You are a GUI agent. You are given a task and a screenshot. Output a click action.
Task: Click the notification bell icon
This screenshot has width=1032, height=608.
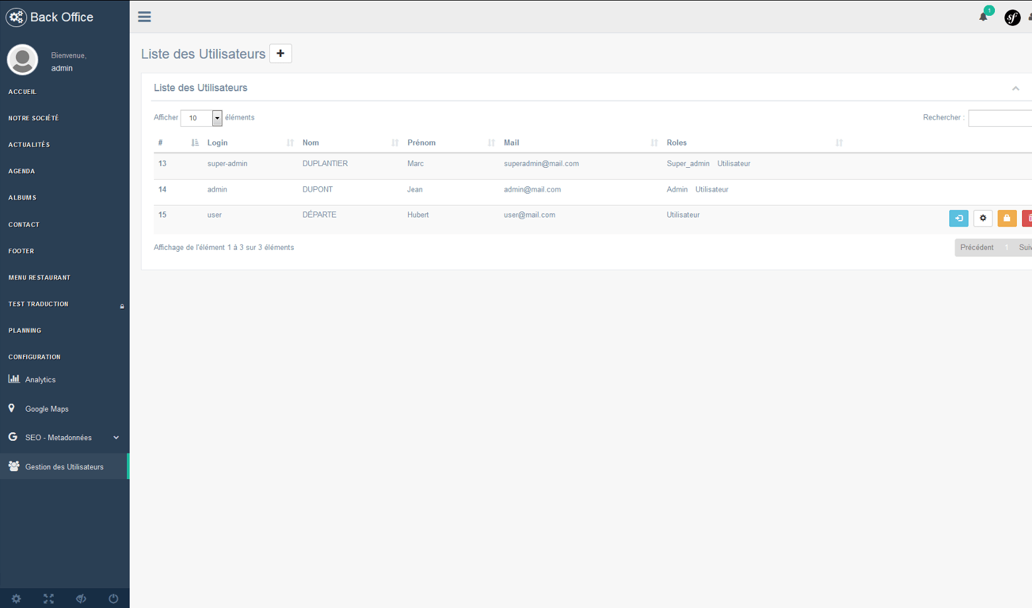[984, 17]
